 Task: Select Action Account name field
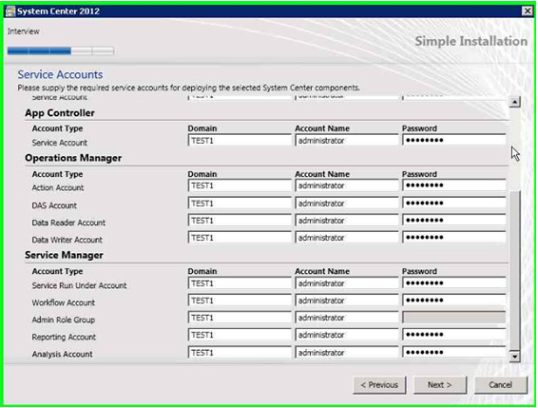tap(347, 185)
